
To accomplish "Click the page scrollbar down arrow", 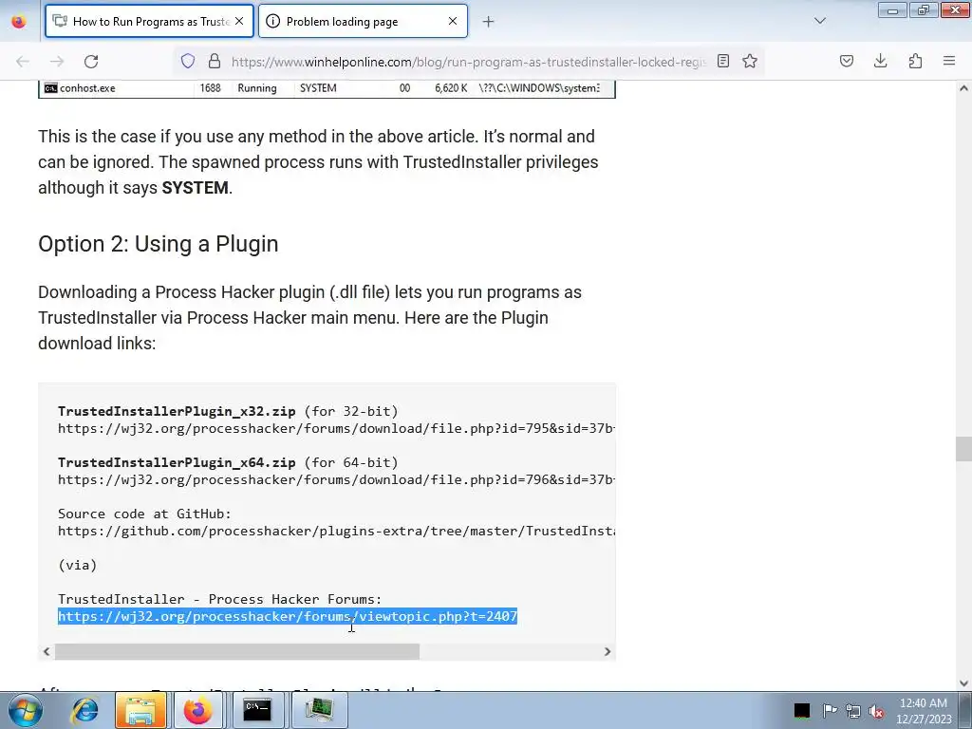I will tap(963, 683).
